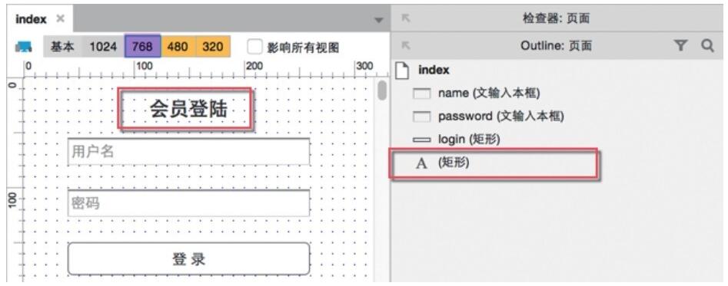Click the index page icon in outline

[402, 71]
